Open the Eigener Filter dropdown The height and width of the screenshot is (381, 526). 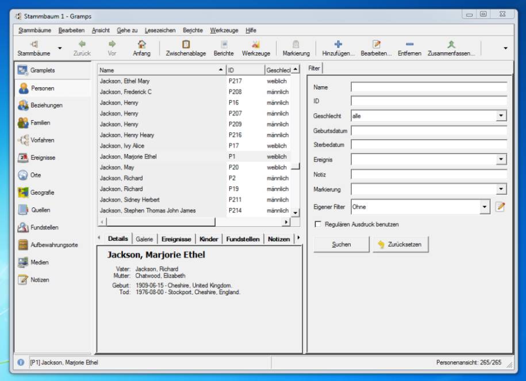[x=484, y=207]
